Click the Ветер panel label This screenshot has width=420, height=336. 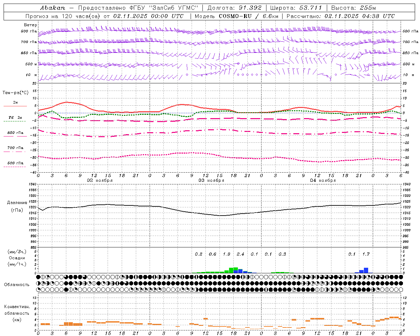tap(30, 25)
